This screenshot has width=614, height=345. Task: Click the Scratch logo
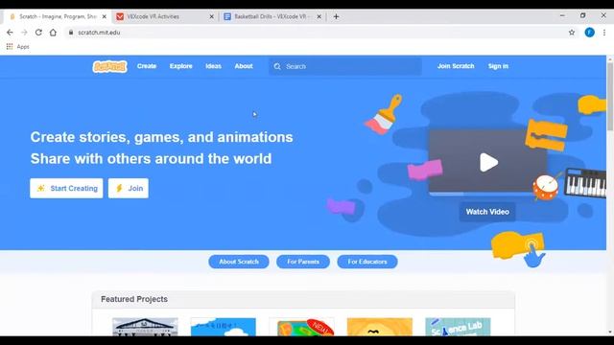[109, 66]
